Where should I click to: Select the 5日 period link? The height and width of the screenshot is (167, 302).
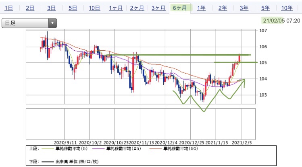(x=73, y=8)
